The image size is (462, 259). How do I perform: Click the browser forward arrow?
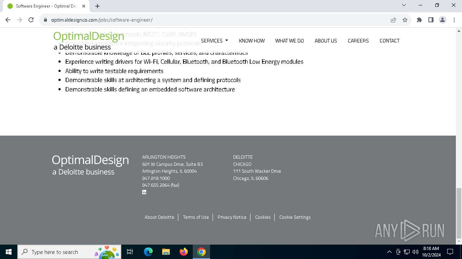click(x=19, y=20)
